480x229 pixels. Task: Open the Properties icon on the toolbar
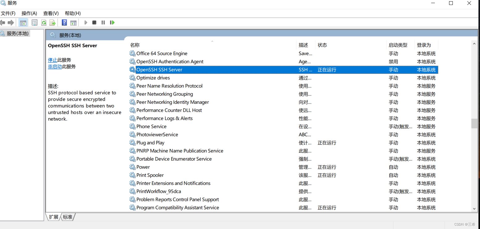point(34,22)
